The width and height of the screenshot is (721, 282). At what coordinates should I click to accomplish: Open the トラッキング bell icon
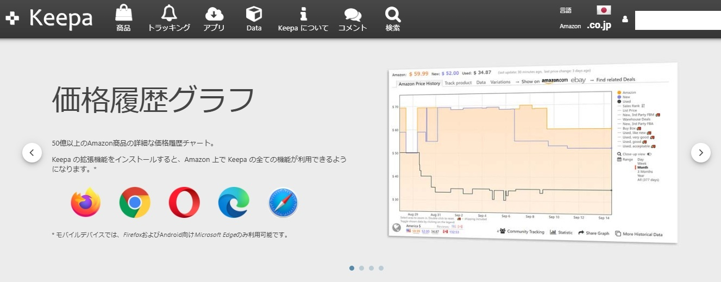coord(169,13)
